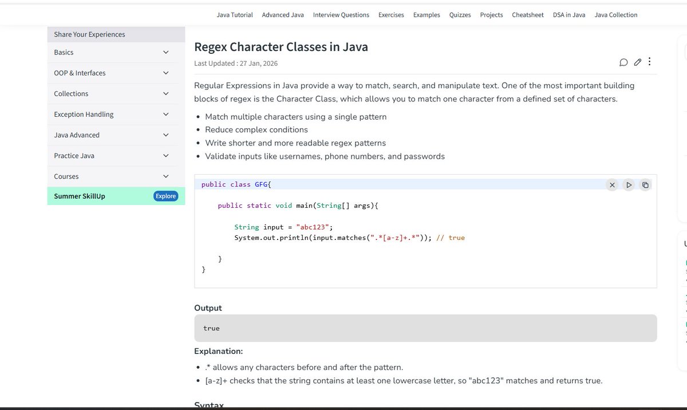Go to DSA in Java
This screenshot has height=410, width=687.
coord(569,15)
